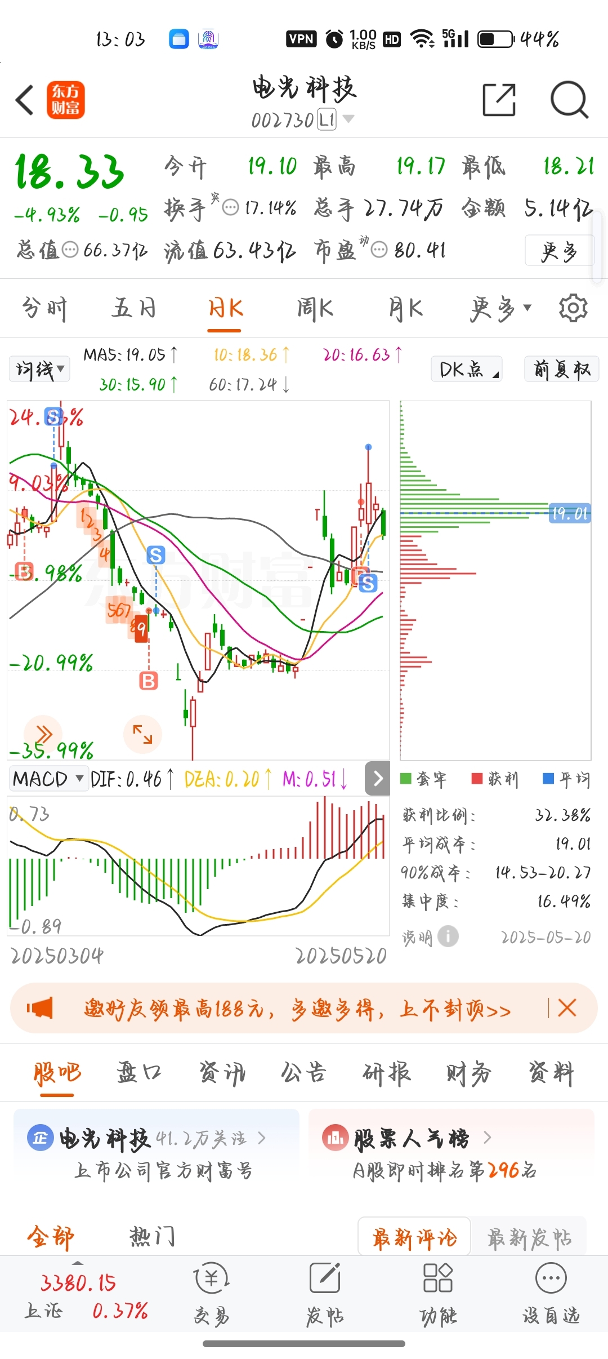Open the 公告 tab
The width and height of the screenshot is (608, 1359).
(304, 1073)
